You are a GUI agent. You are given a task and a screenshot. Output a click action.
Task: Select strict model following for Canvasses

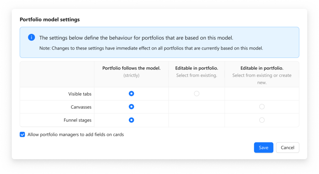(x=131, y=107)
